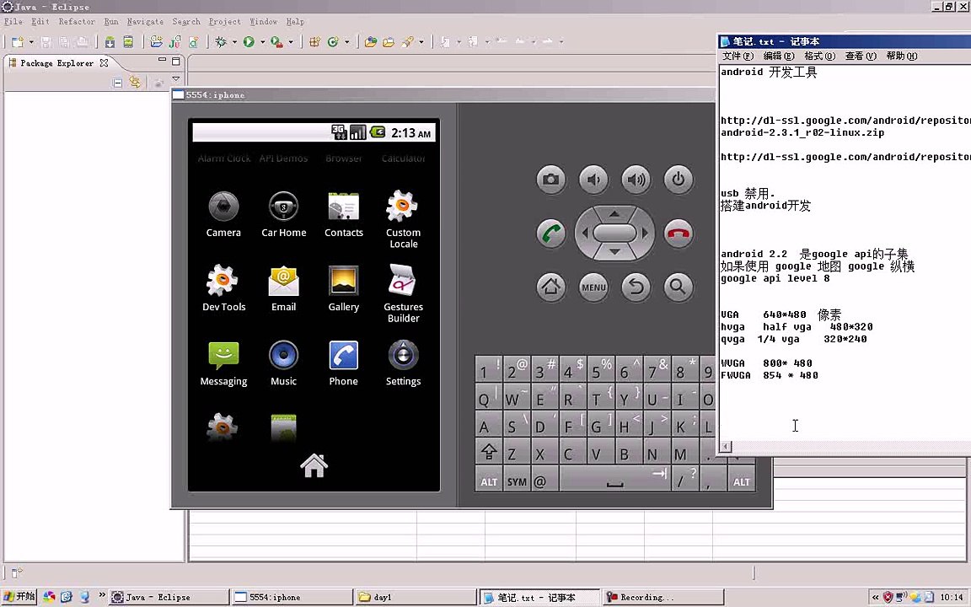Click the 开始 Start button
This screenshot has width=971, height=607.
point(19,597)
